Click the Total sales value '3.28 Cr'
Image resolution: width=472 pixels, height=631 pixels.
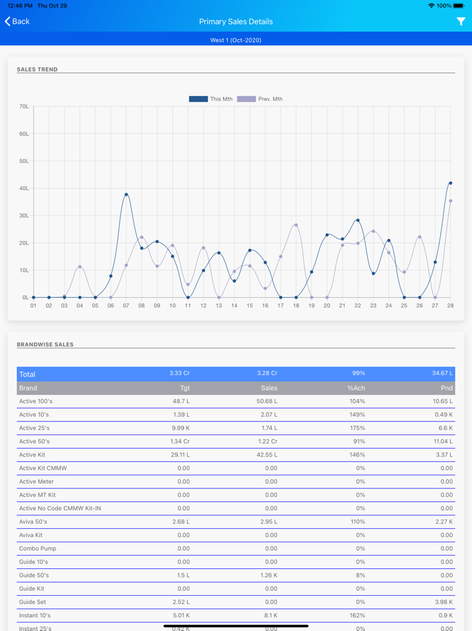pyautogui.click(x=267, y=373)
